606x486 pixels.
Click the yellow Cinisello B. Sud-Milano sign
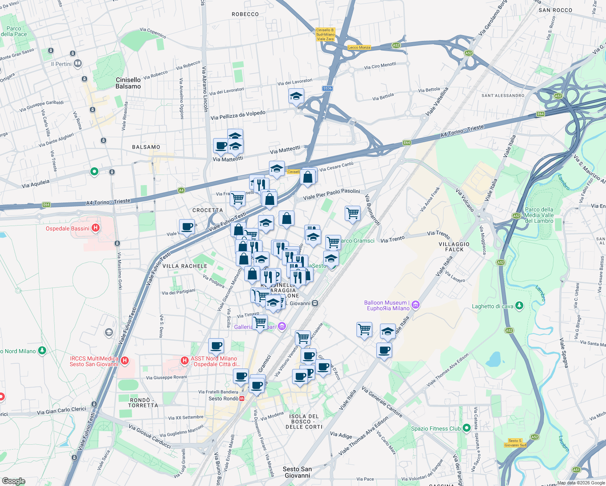coord(325,34)
